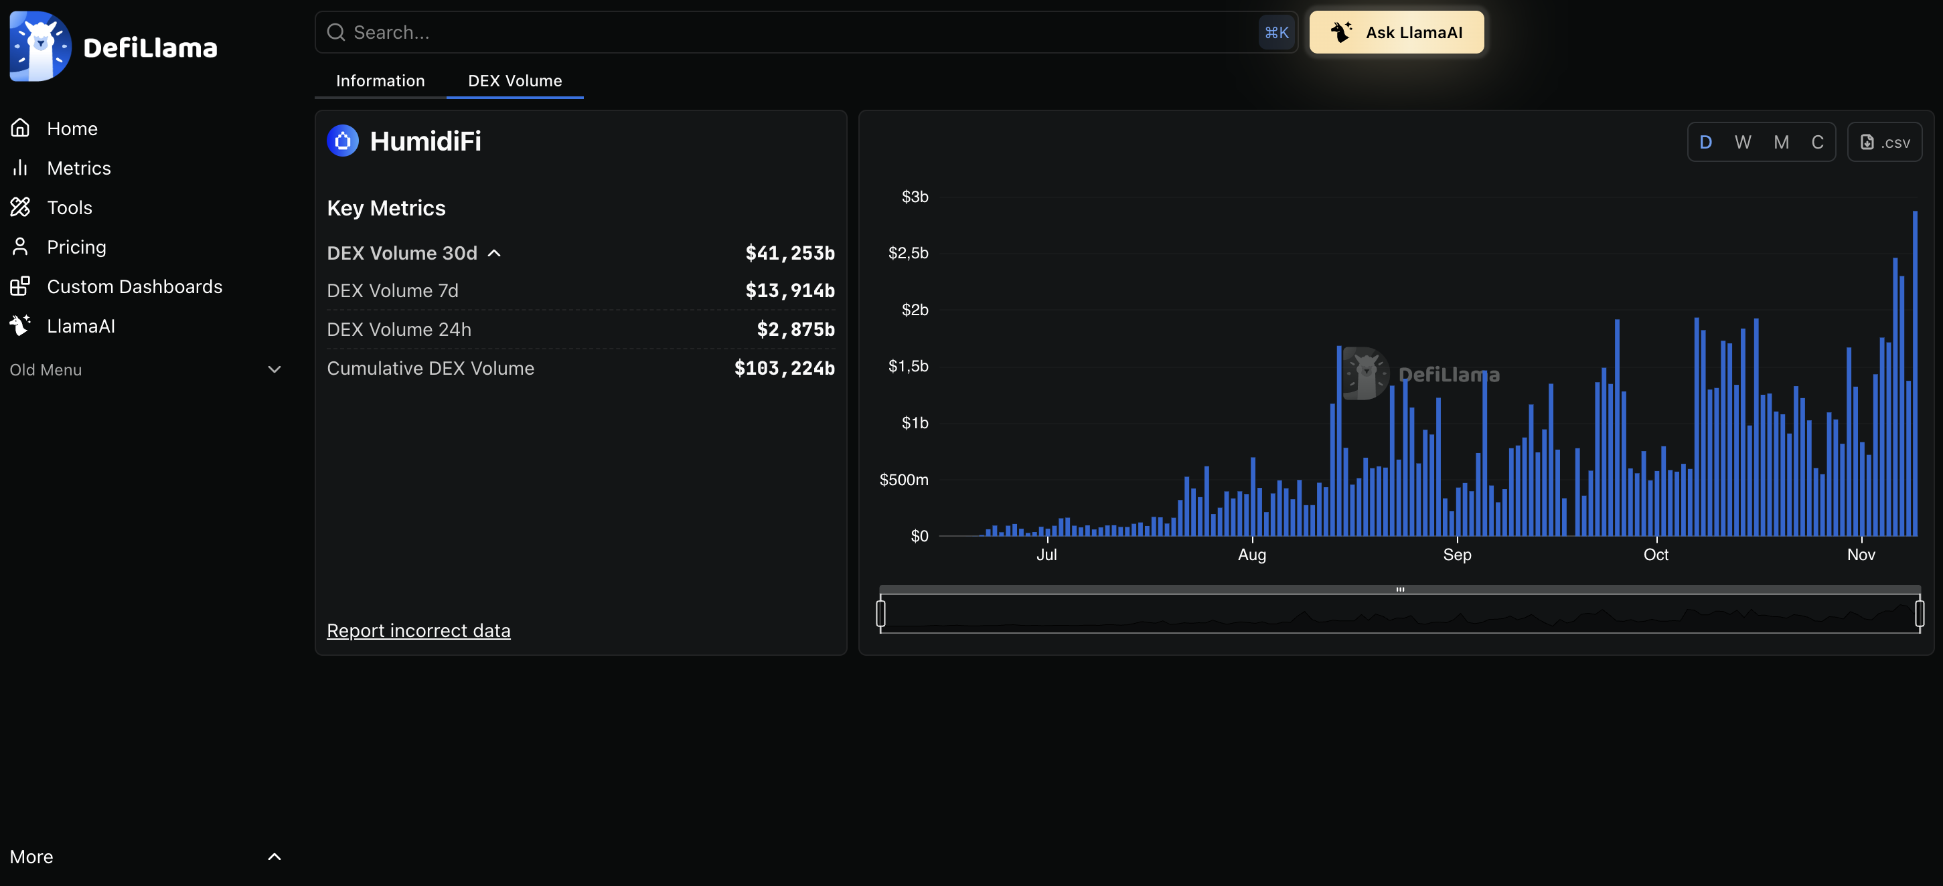Click the Home house icon
Screen dimensions: 1943x886
point(20,128)
